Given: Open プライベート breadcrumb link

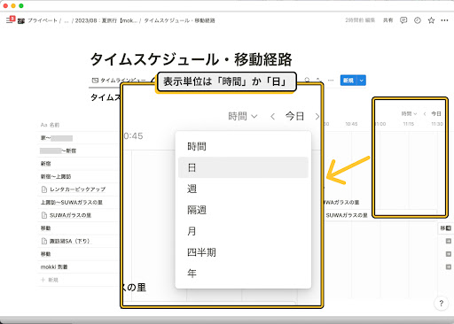Looking at the screenshot, I should (43, 20).
